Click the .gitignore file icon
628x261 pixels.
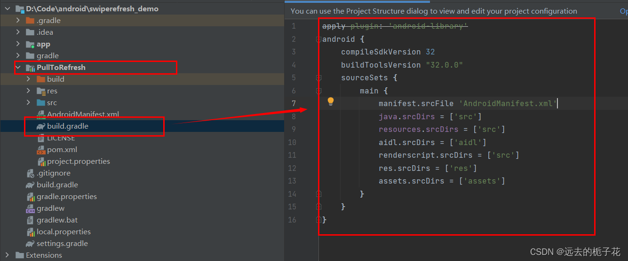(30, 173)
